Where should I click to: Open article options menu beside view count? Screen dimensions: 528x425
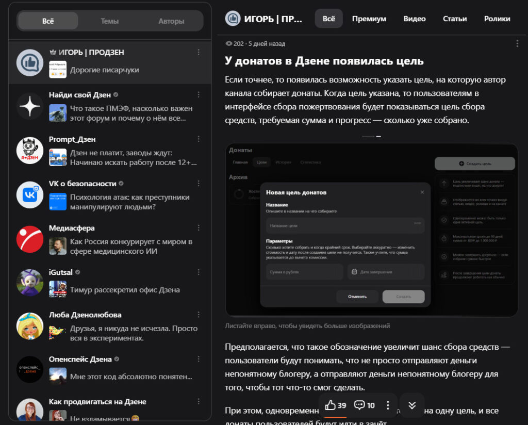click(517, 44)
